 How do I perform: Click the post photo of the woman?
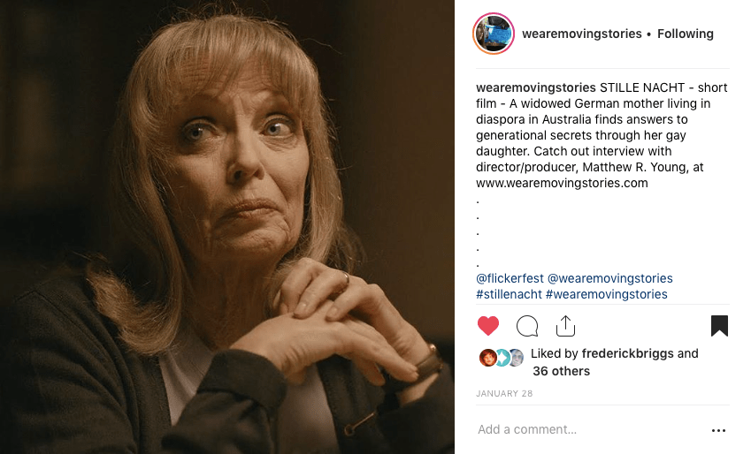pyautogui.click(x=227, y=227)
